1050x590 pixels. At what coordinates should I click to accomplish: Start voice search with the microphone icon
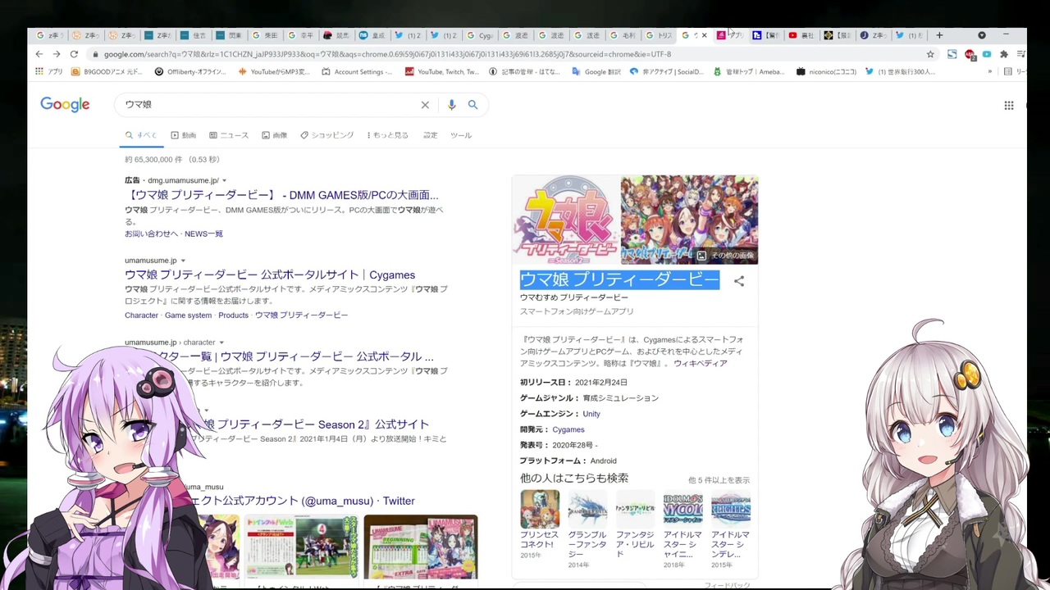451,105
